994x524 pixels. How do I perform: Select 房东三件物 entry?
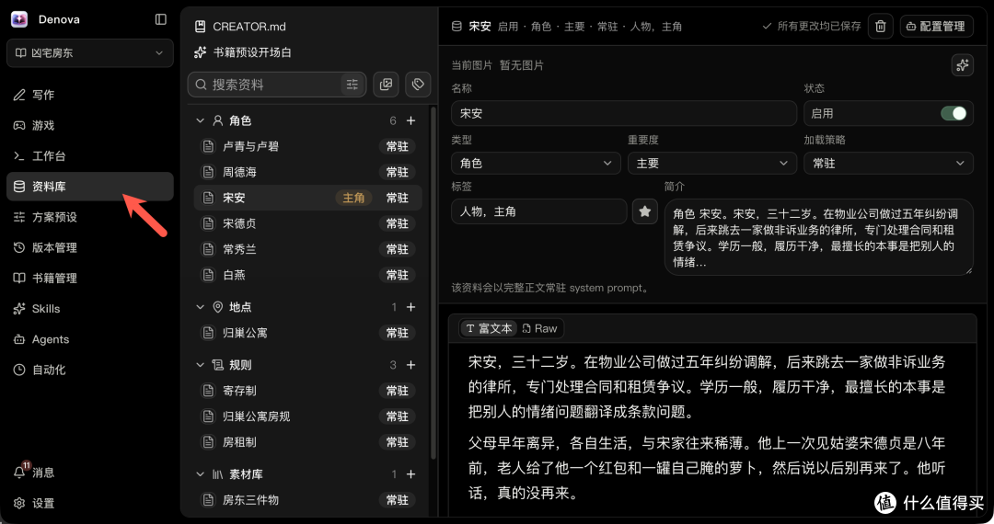click(307, 500)
